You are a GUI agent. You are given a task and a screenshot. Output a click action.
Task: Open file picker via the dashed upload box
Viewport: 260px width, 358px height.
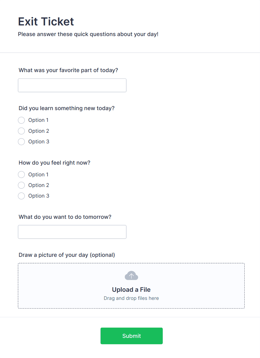pos(196,285)
